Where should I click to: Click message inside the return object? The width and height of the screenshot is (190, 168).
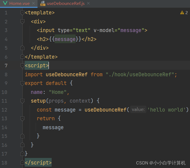pos(53,128)
